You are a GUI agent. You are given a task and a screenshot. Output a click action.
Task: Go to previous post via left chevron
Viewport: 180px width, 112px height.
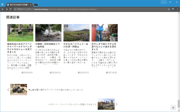point(8,90)
